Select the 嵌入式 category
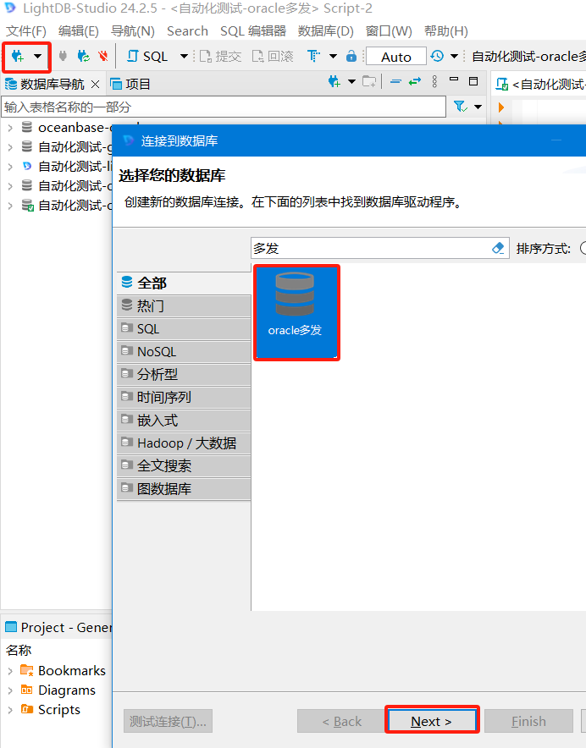This screenshot has height=748, width=586. (184, 421)
